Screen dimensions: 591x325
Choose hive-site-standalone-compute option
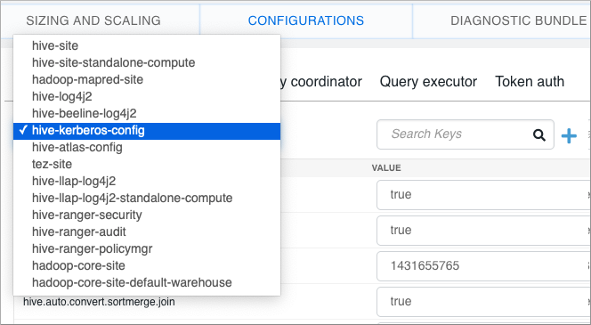(147, 62)
